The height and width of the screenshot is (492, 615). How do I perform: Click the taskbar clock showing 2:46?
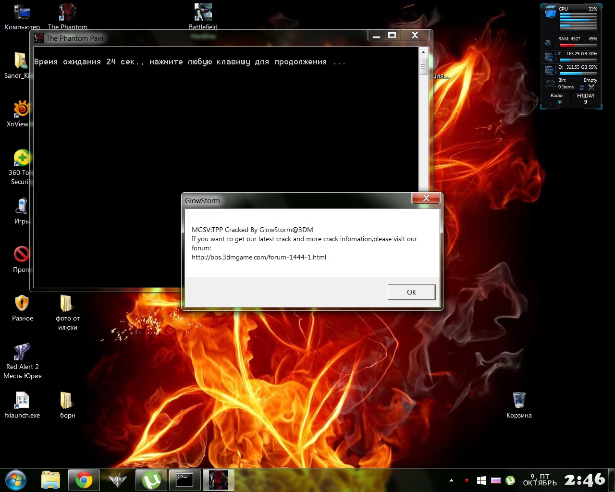(585, 480)
